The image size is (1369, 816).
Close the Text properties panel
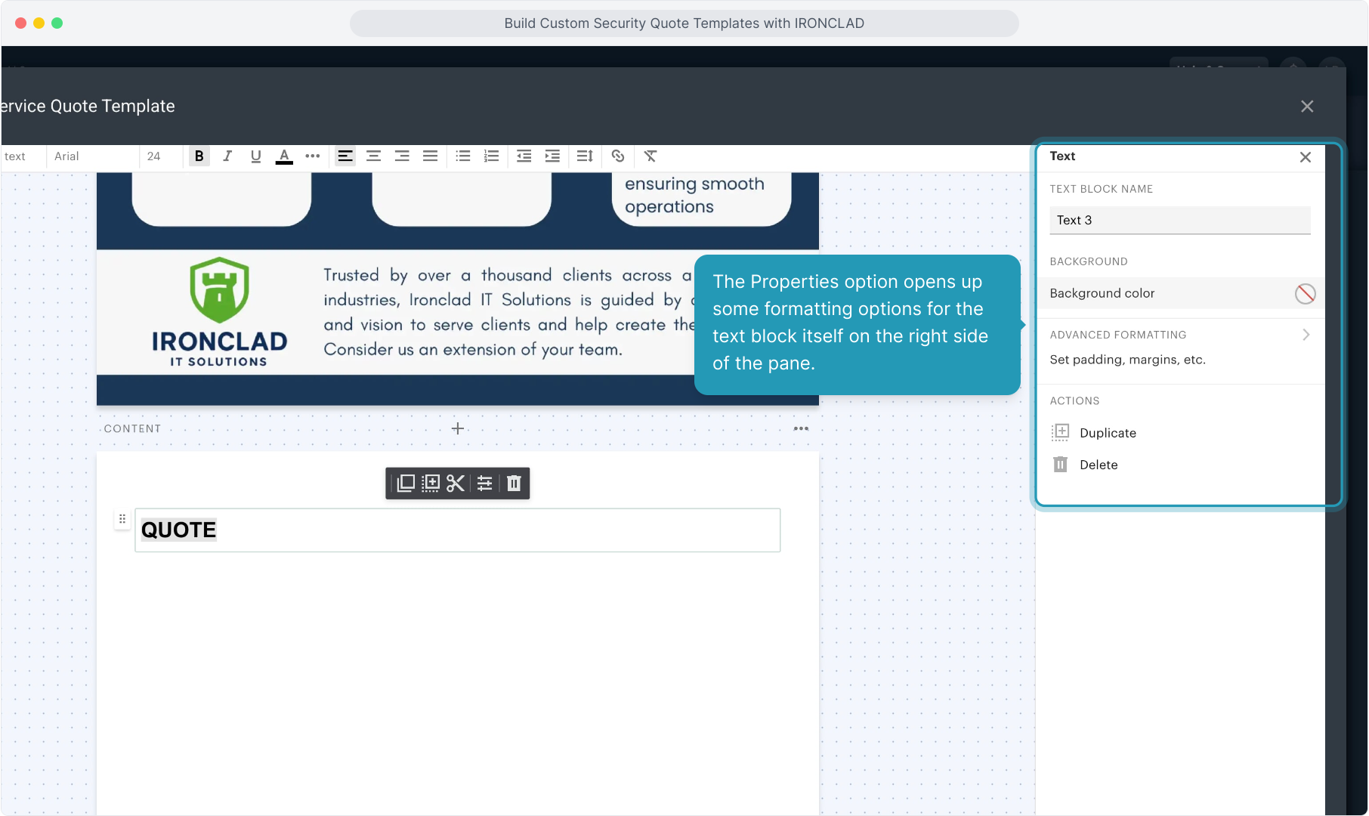[x=1306, y=157]
